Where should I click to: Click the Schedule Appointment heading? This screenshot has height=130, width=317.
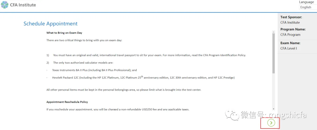(x=50, y=24)
